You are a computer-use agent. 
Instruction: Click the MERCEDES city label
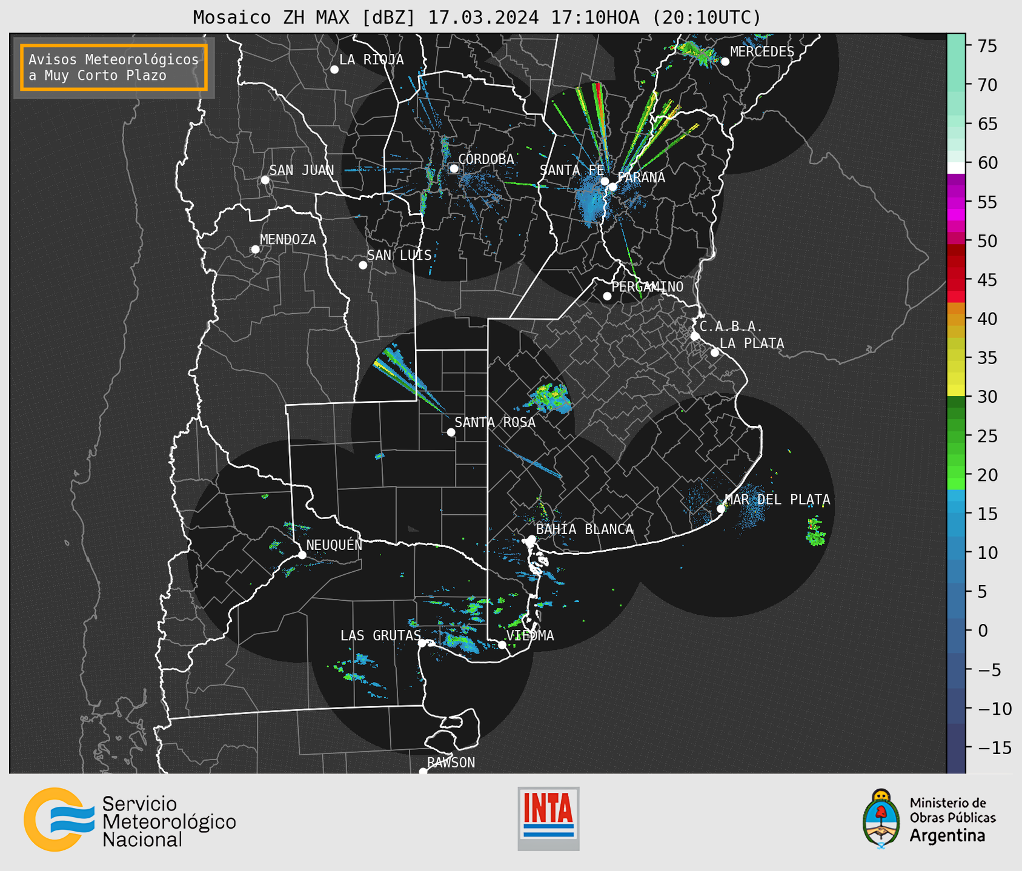tap(762, 52)
